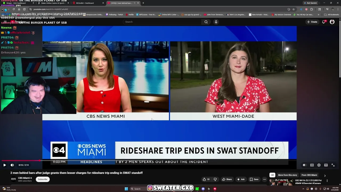Open a new browser tab with the plus
The width and height of the screenshot is (341, 192).
pyautogui.click(x=143, y=3)
